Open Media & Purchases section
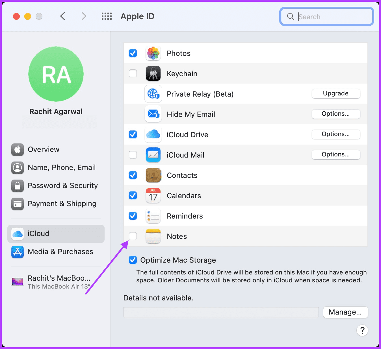381x349 pixels. pyautogui.click(x=56, y=252)
